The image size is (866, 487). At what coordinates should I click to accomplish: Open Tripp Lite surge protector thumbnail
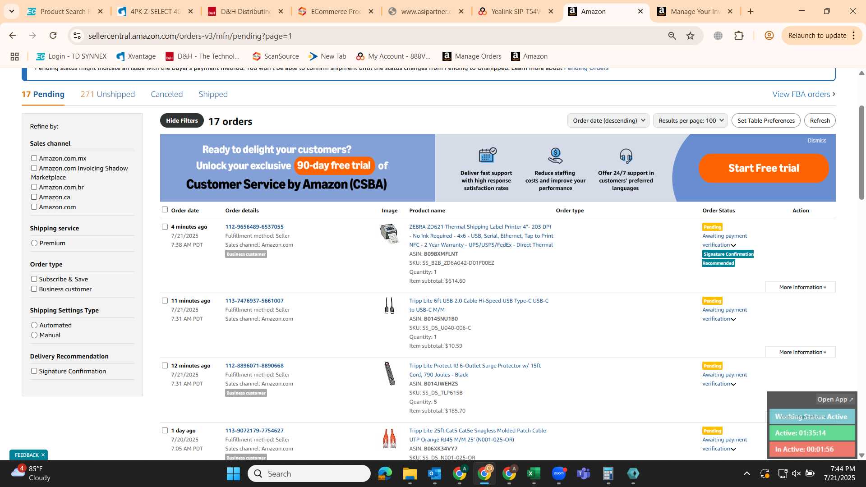(x=389, y=373)
